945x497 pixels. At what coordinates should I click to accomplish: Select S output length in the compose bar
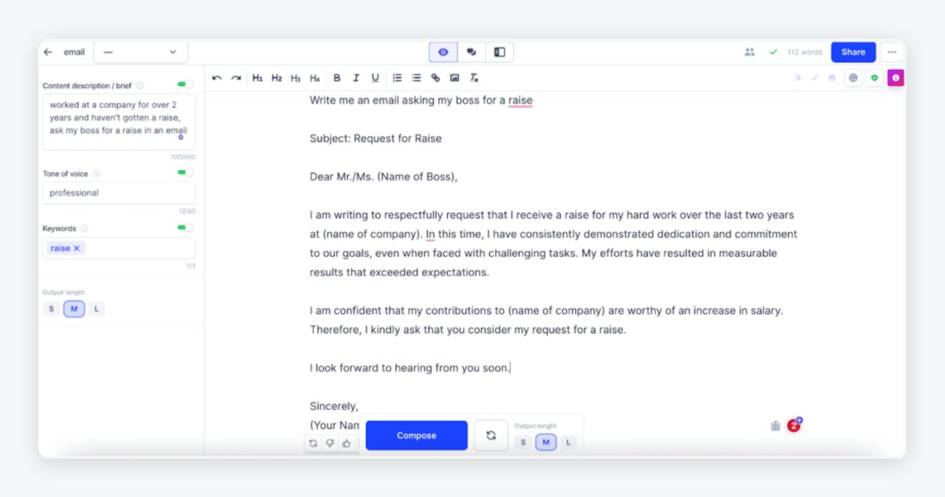click(523, 443)
